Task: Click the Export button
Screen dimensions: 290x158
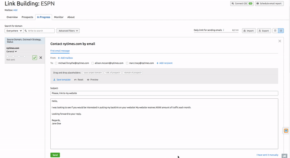Action: (264, 31)
